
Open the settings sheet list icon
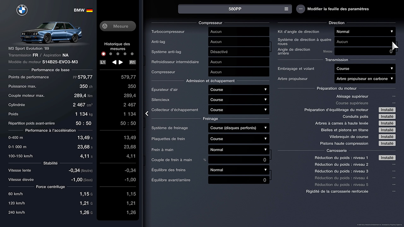tap(286, 9)
